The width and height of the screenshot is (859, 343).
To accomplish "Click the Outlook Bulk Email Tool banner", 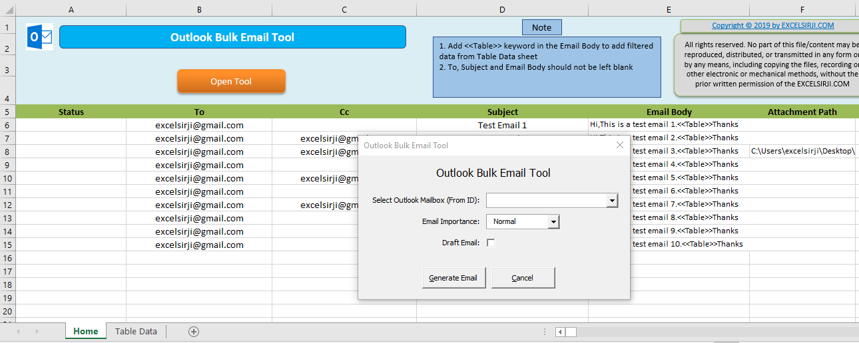I will pyautogui.click(x=232, y=37).
